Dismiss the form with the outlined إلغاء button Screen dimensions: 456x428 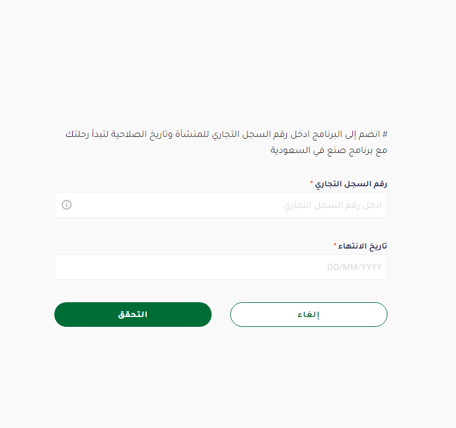point(309,315)
